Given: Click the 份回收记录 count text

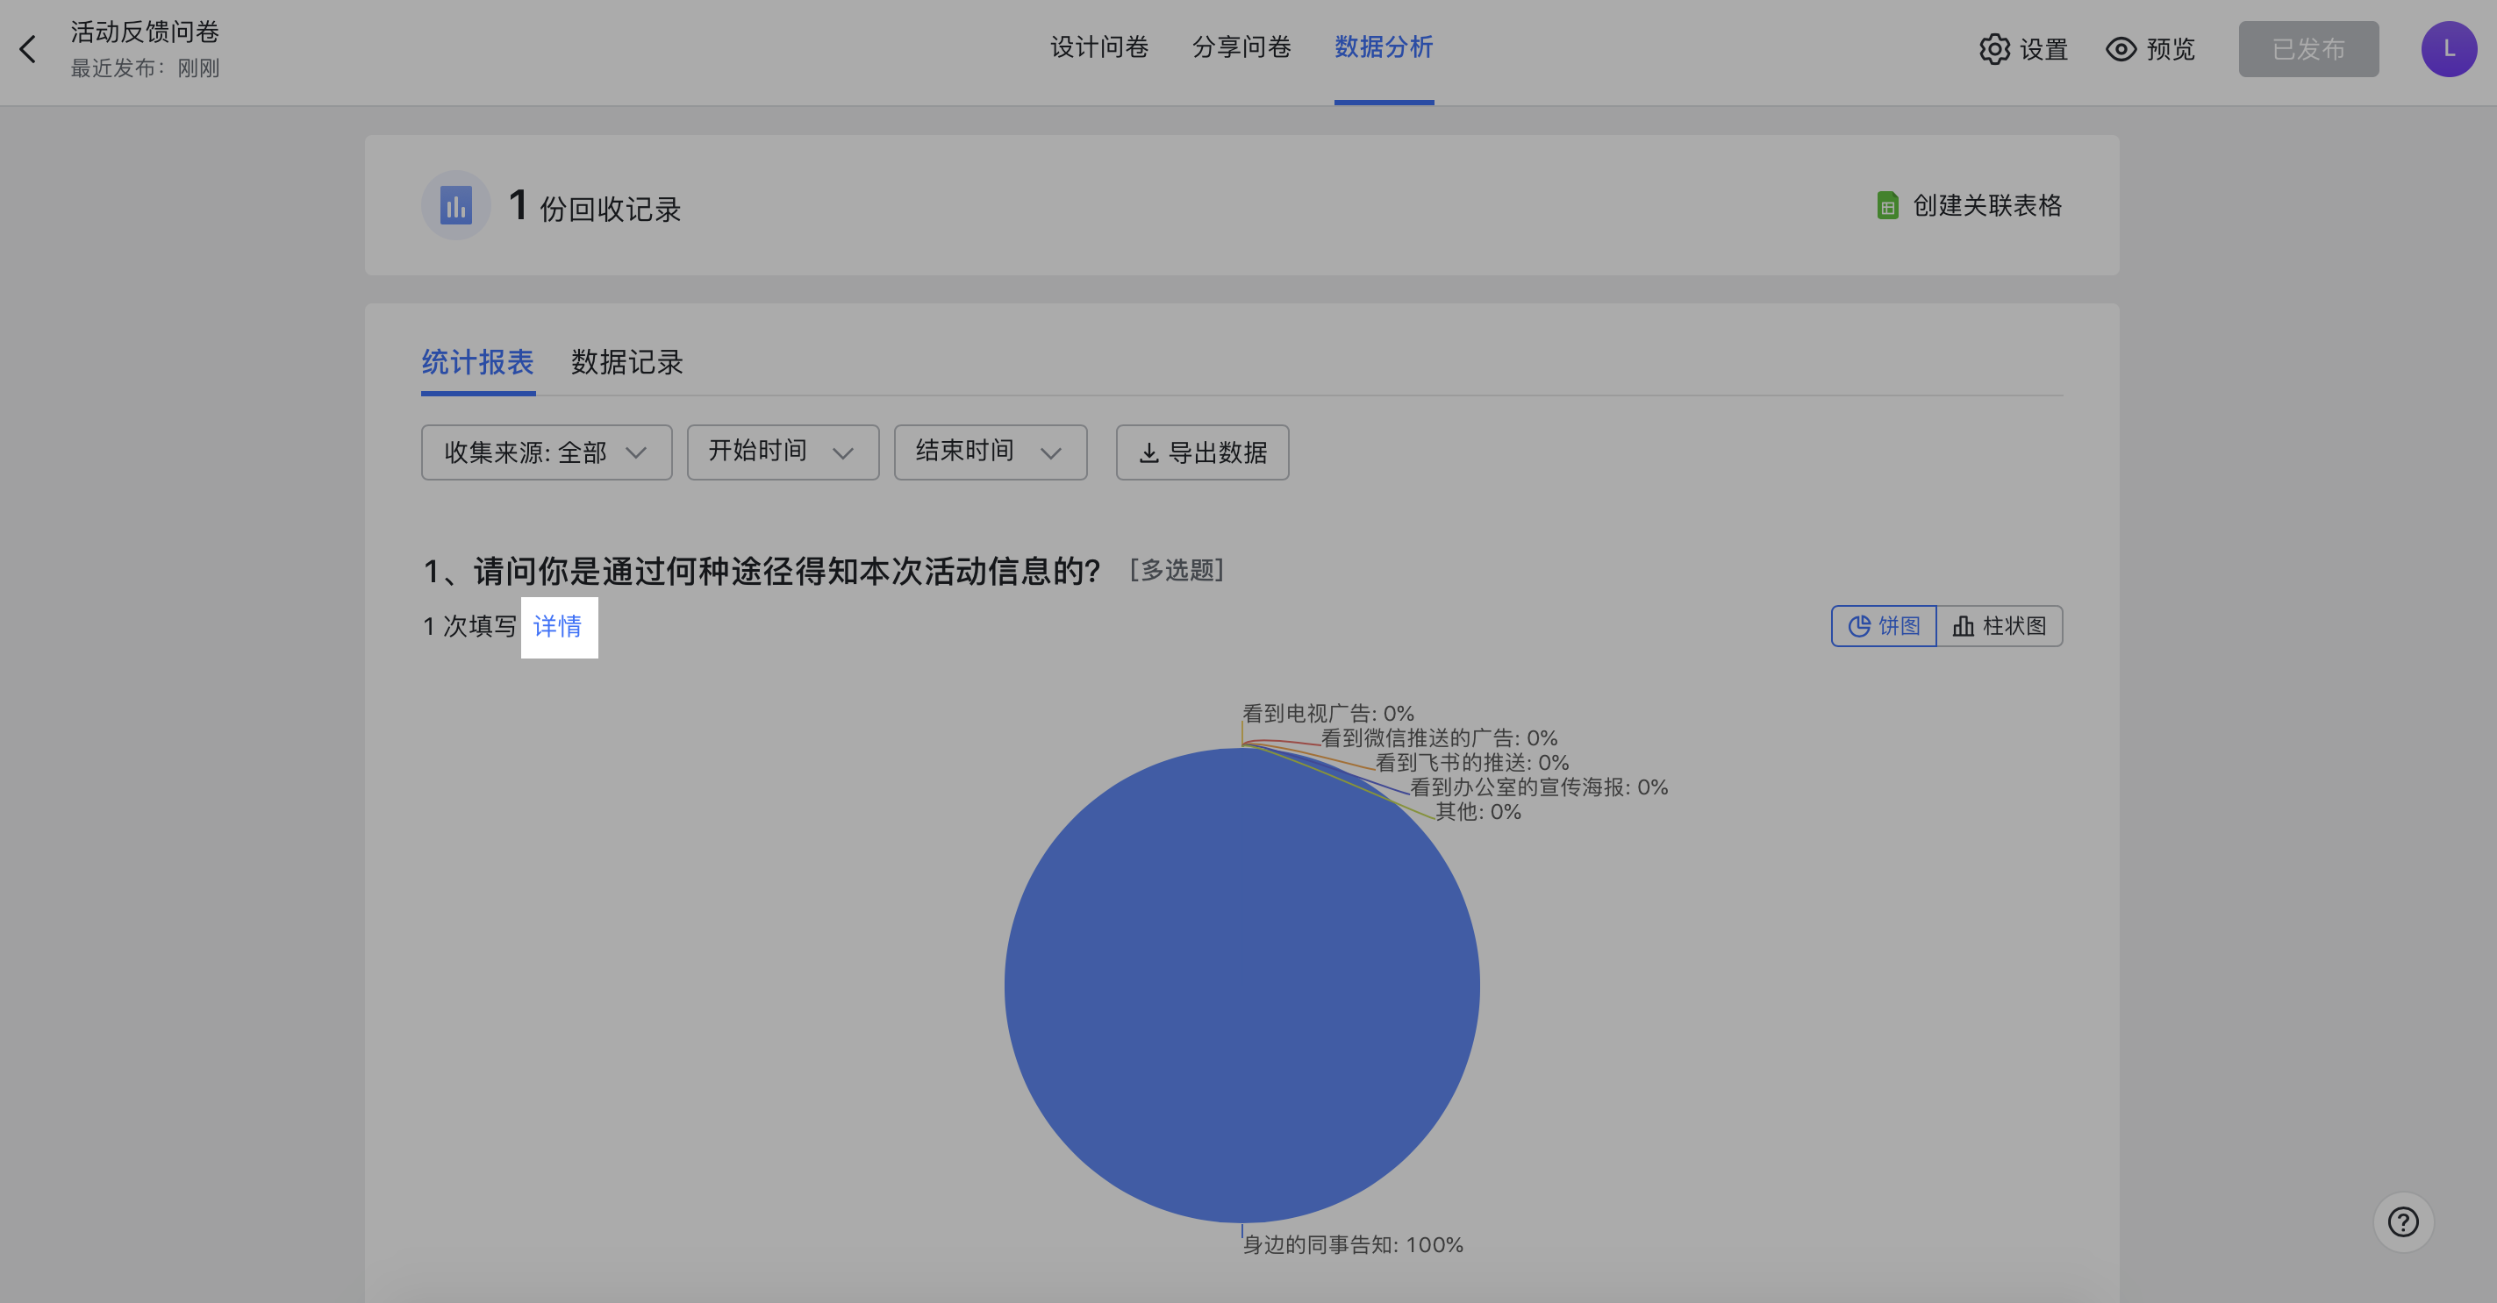Looking at the screenshot, I should pos(611,209).
